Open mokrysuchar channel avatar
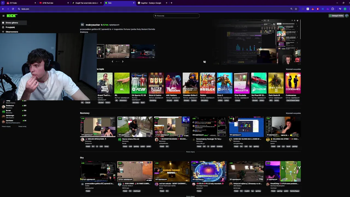Image resolution: width=350 pixels, height=197 pixels. tap(82, 25)
